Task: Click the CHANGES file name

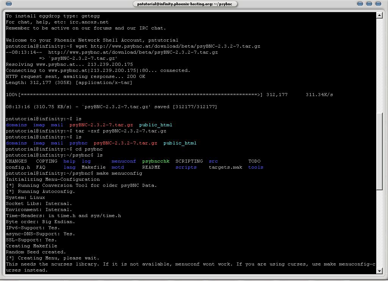Action: (16, 161)
